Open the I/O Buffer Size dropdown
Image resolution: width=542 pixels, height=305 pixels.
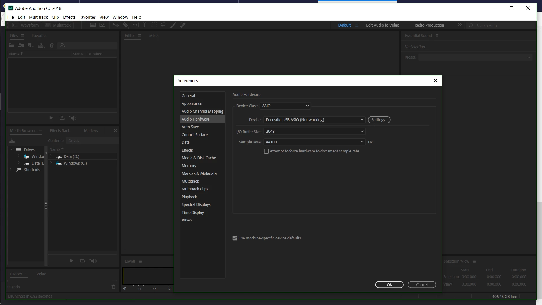tap(314, 131)
